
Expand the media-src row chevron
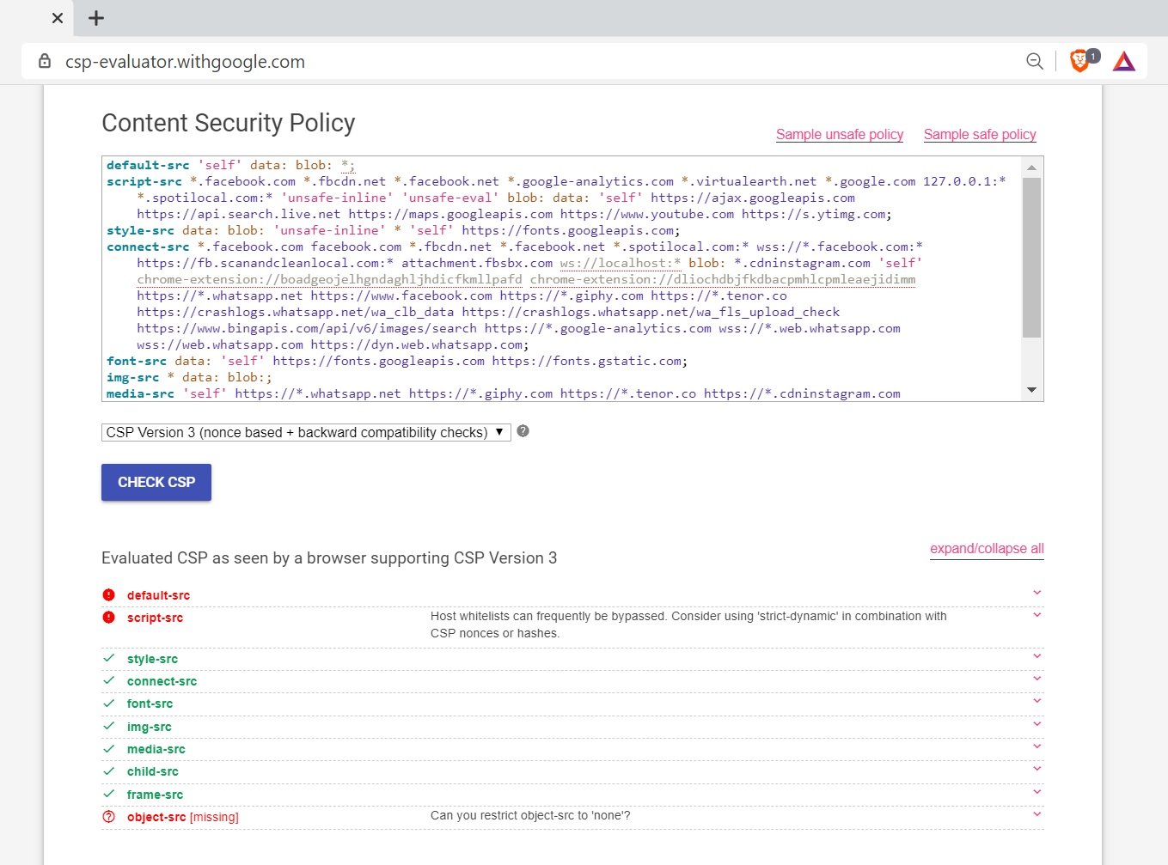[1037, 746]
